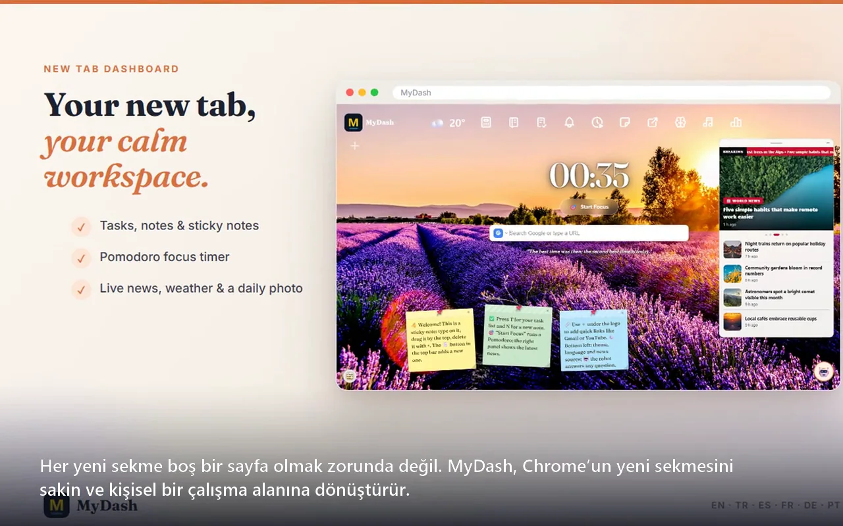Open the weather widget showing 20°
The image size is (843, 526).
coord(449,122)
